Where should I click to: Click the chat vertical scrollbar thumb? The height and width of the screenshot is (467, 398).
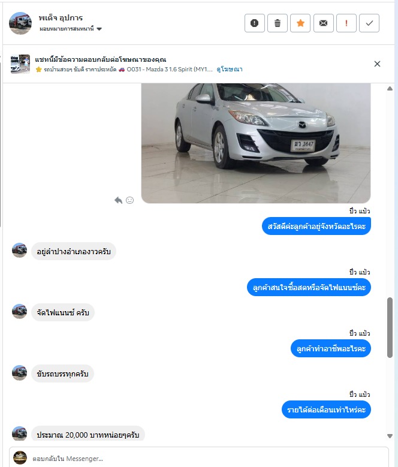click(390, 327)
